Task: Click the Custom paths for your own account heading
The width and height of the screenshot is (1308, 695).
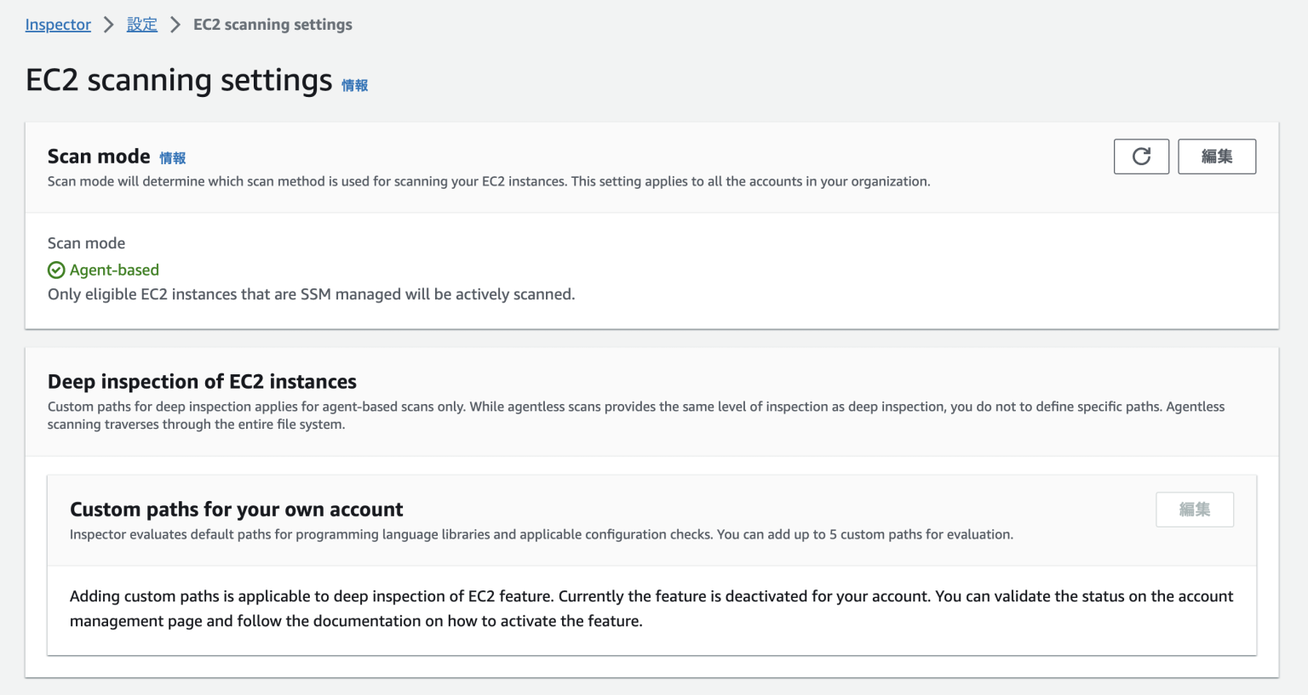Action: pyautogui.click(x=236, y=509)
